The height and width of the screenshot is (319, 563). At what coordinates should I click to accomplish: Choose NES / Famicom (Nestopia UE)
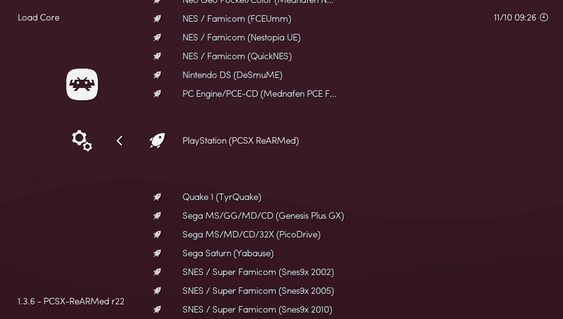point(241,38)
